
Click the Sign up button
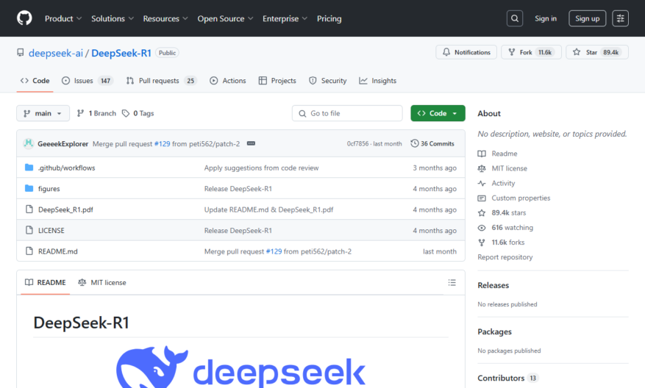pos(587,18)
